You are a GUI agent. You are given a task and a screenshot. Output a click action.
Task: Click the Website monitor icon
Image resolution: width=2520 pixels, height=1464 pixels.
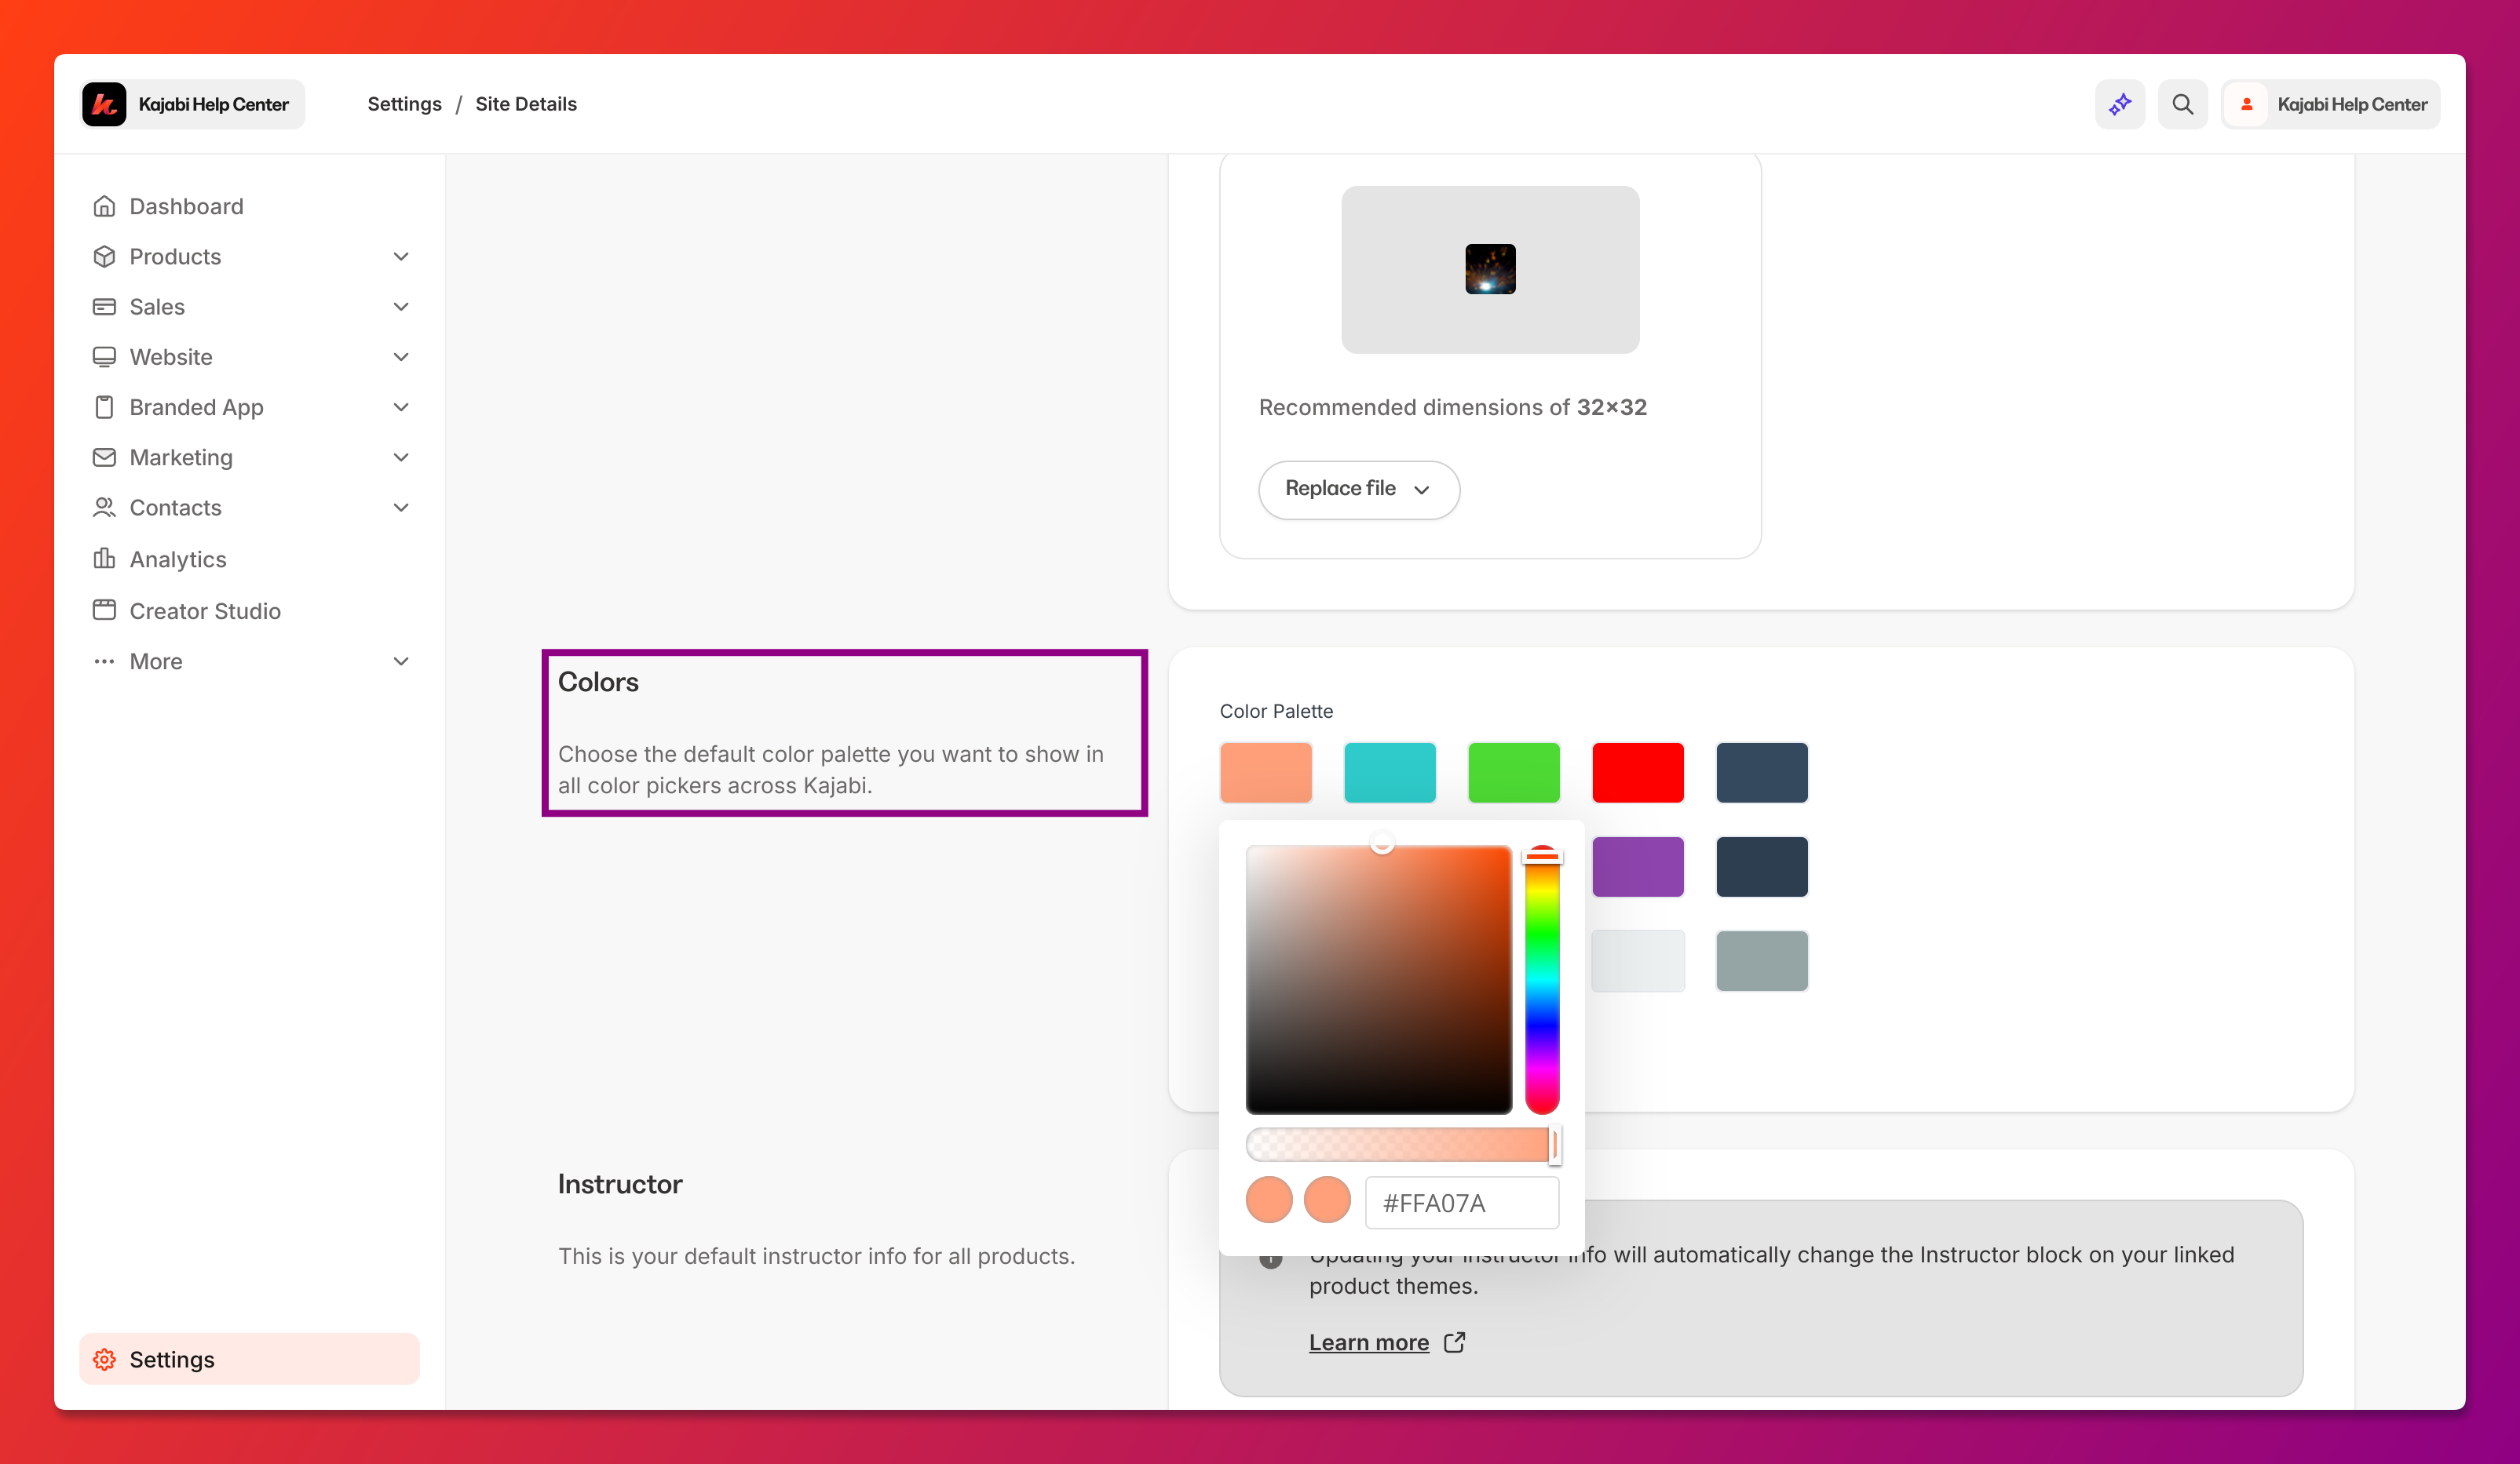104,357
